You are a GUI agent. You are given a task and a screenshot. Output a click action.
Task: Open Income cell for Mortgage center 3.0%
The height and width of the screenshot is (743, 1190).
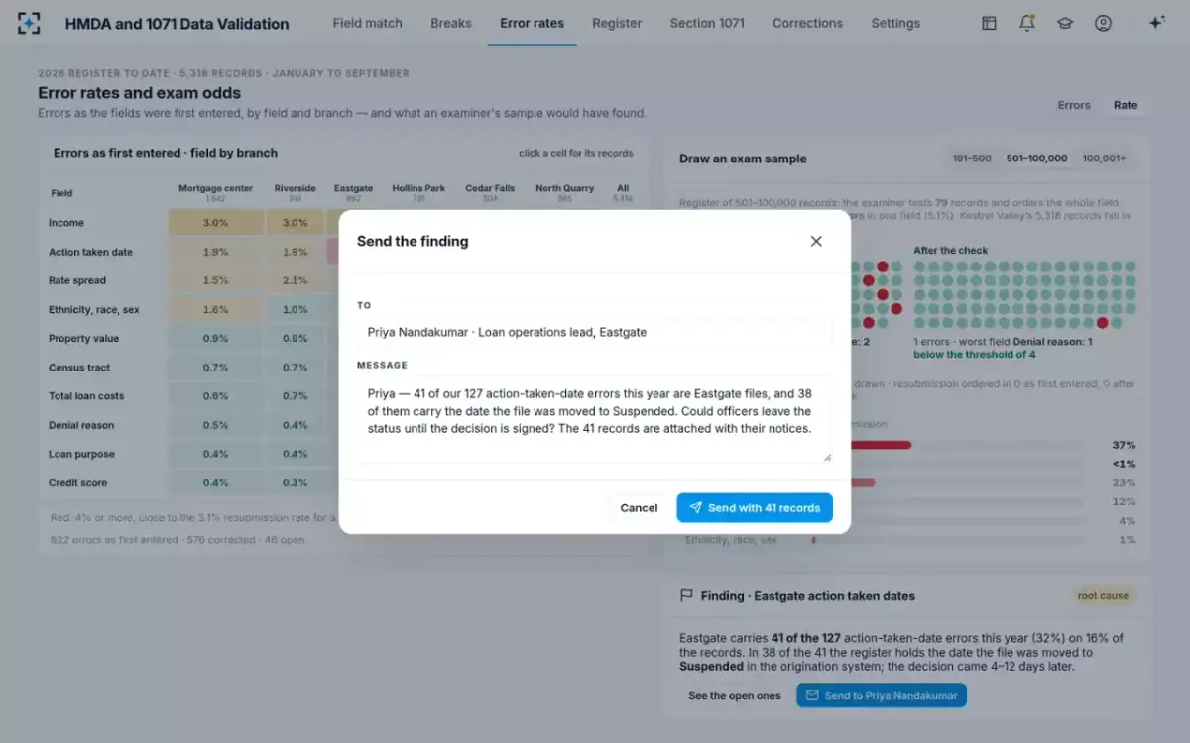point(216,223)
